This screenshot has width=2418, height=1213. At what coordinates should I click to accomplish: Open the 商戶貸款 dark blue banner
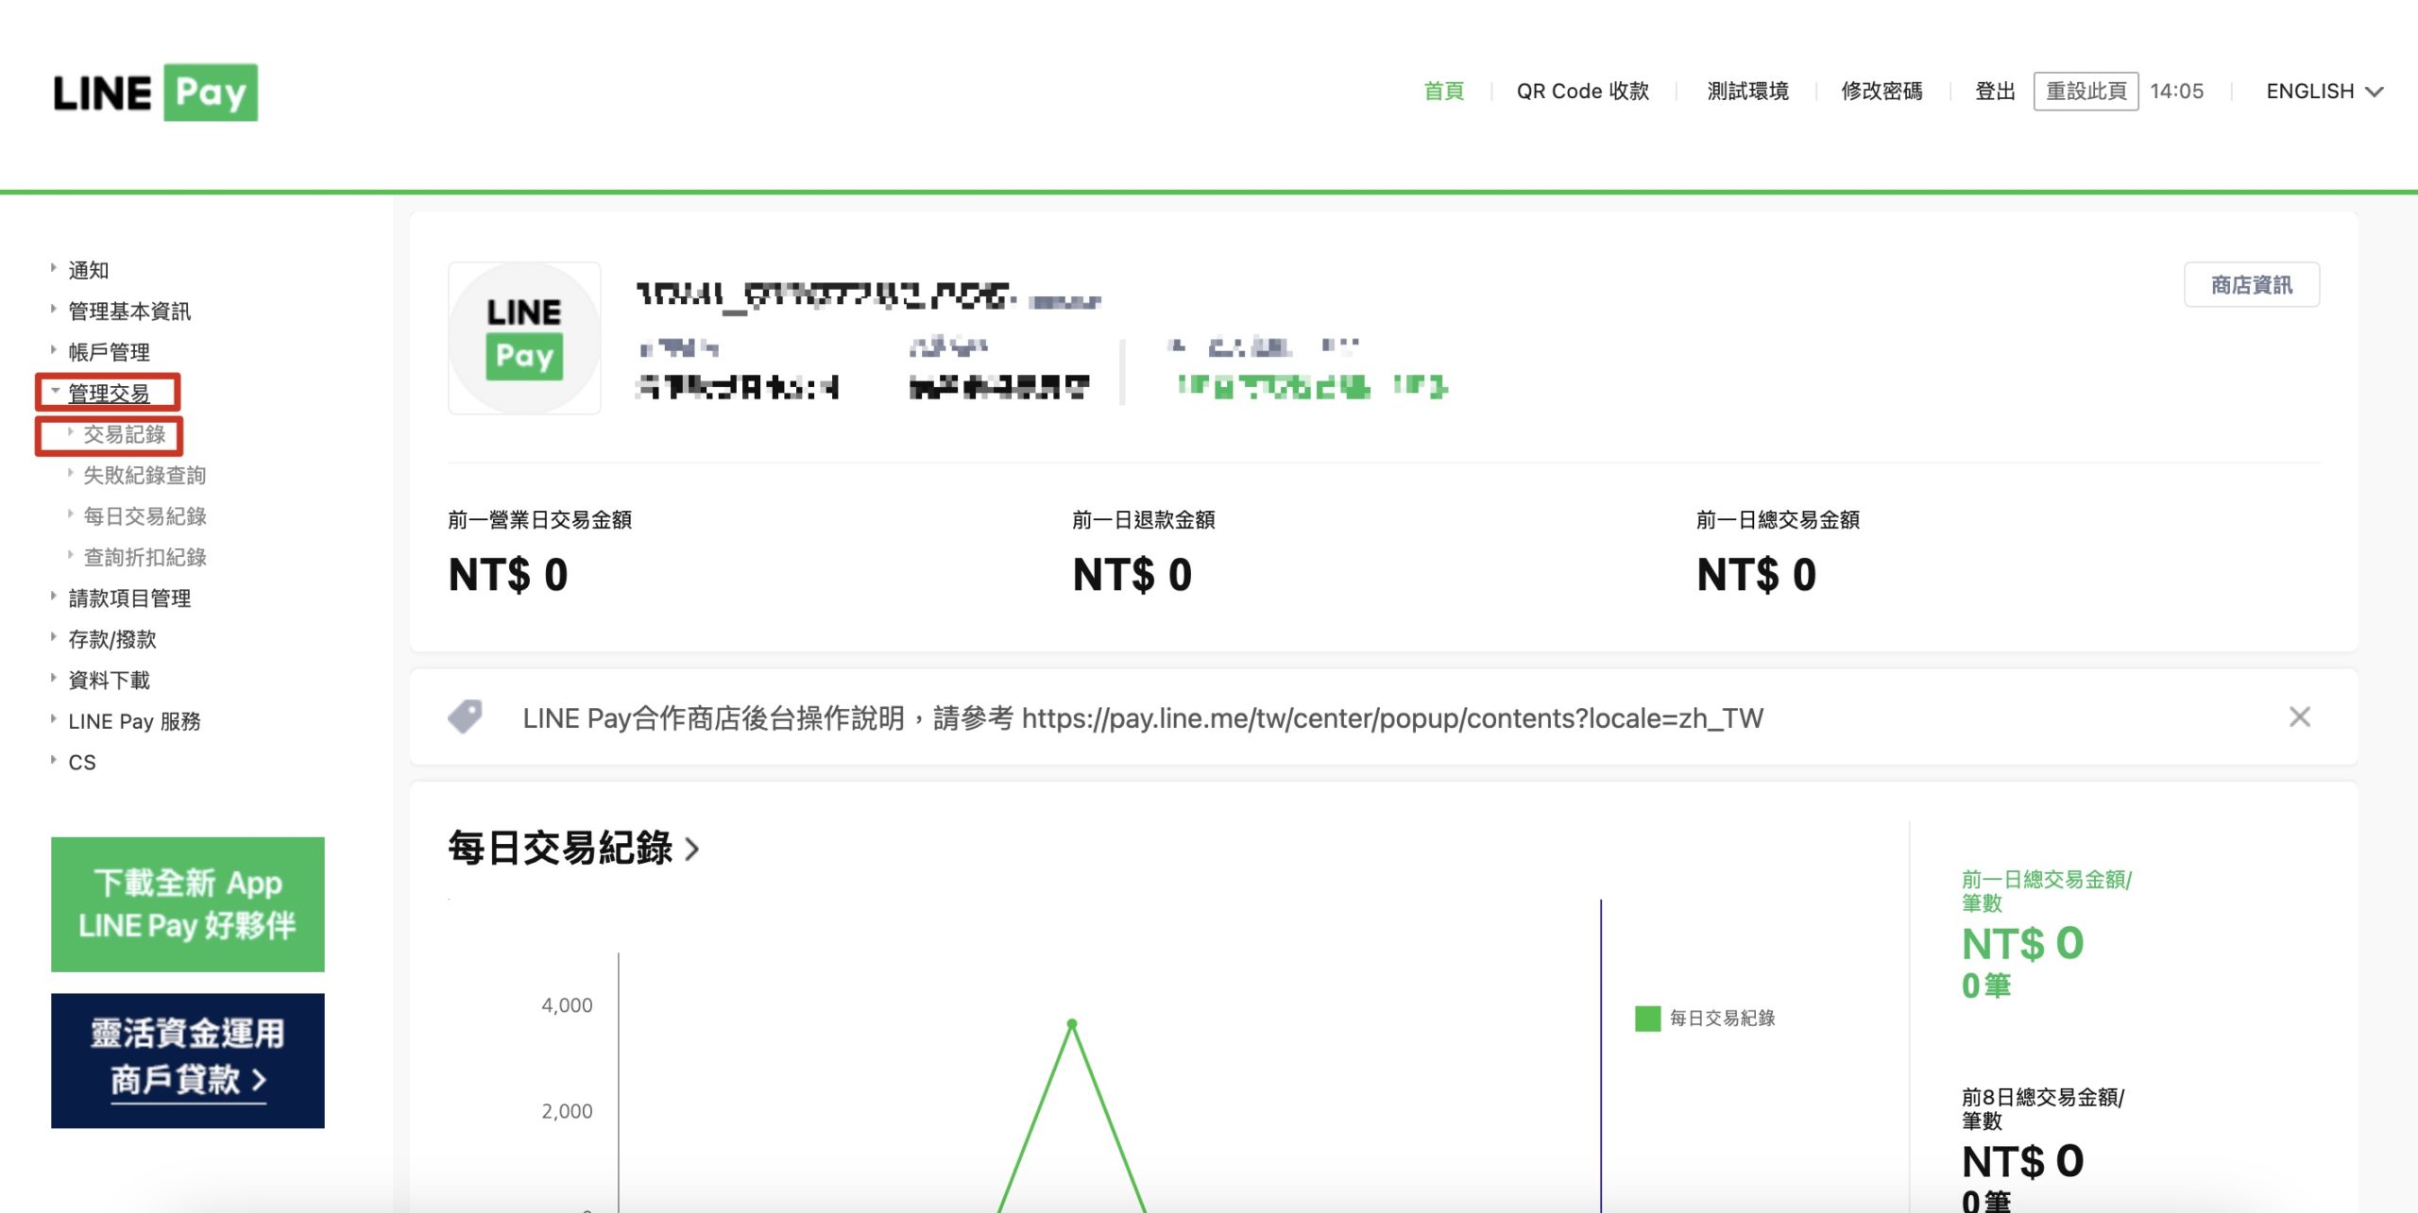click(188, 1060)
